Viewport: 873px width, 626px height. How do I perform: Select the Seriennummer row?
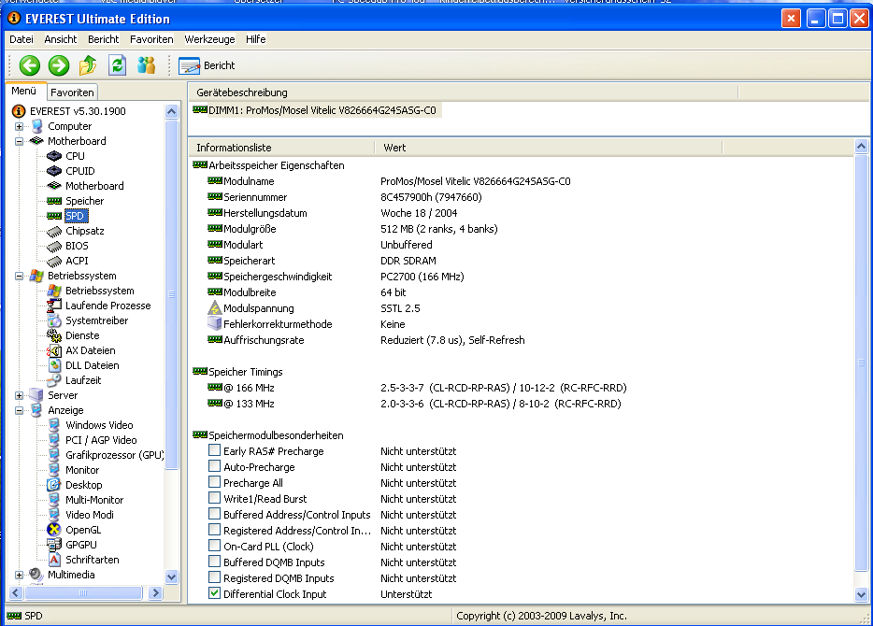tap(345, 197)
